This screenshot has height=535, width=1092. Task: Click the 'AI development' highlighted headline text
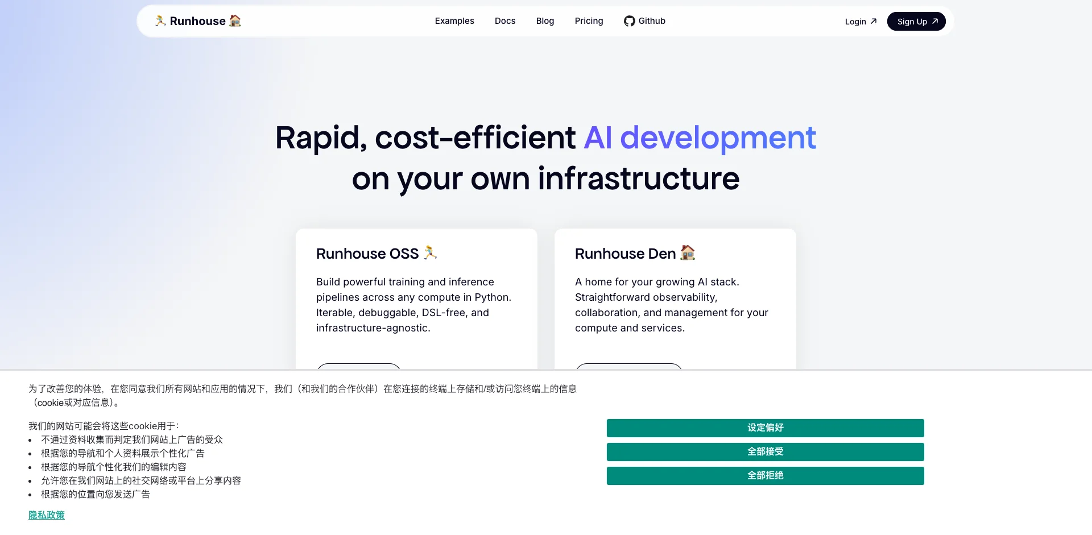click(x=700, y=138)
